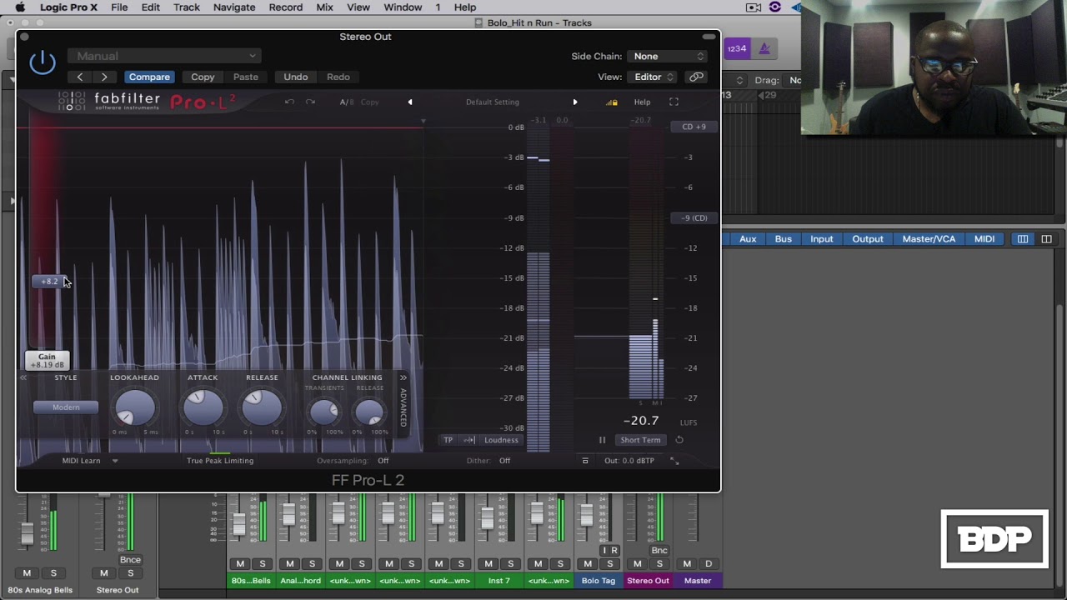
Task: Go to next preset with right arrow
Action: click(104, 77)
